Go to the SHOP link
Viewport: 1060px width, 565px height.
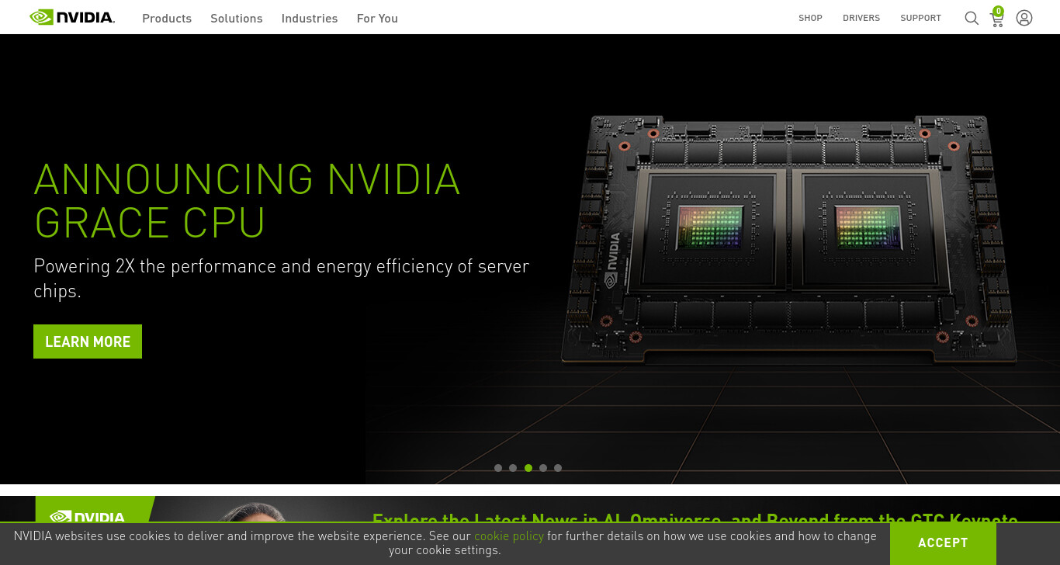pyautogui.click(x=810, y=18)
